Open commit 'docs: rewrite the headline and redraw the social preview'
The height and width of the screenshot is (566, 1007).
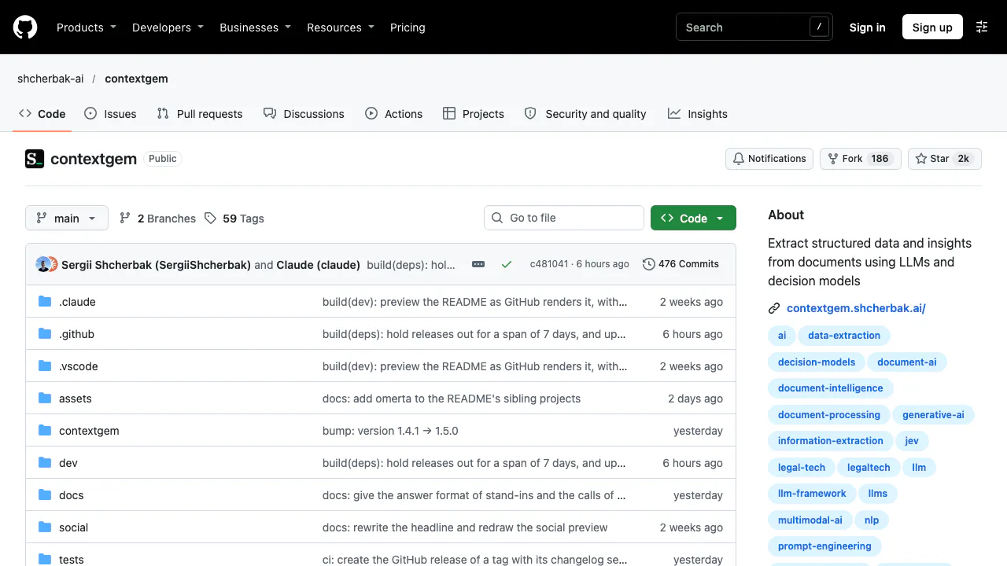tap(465, 527)
